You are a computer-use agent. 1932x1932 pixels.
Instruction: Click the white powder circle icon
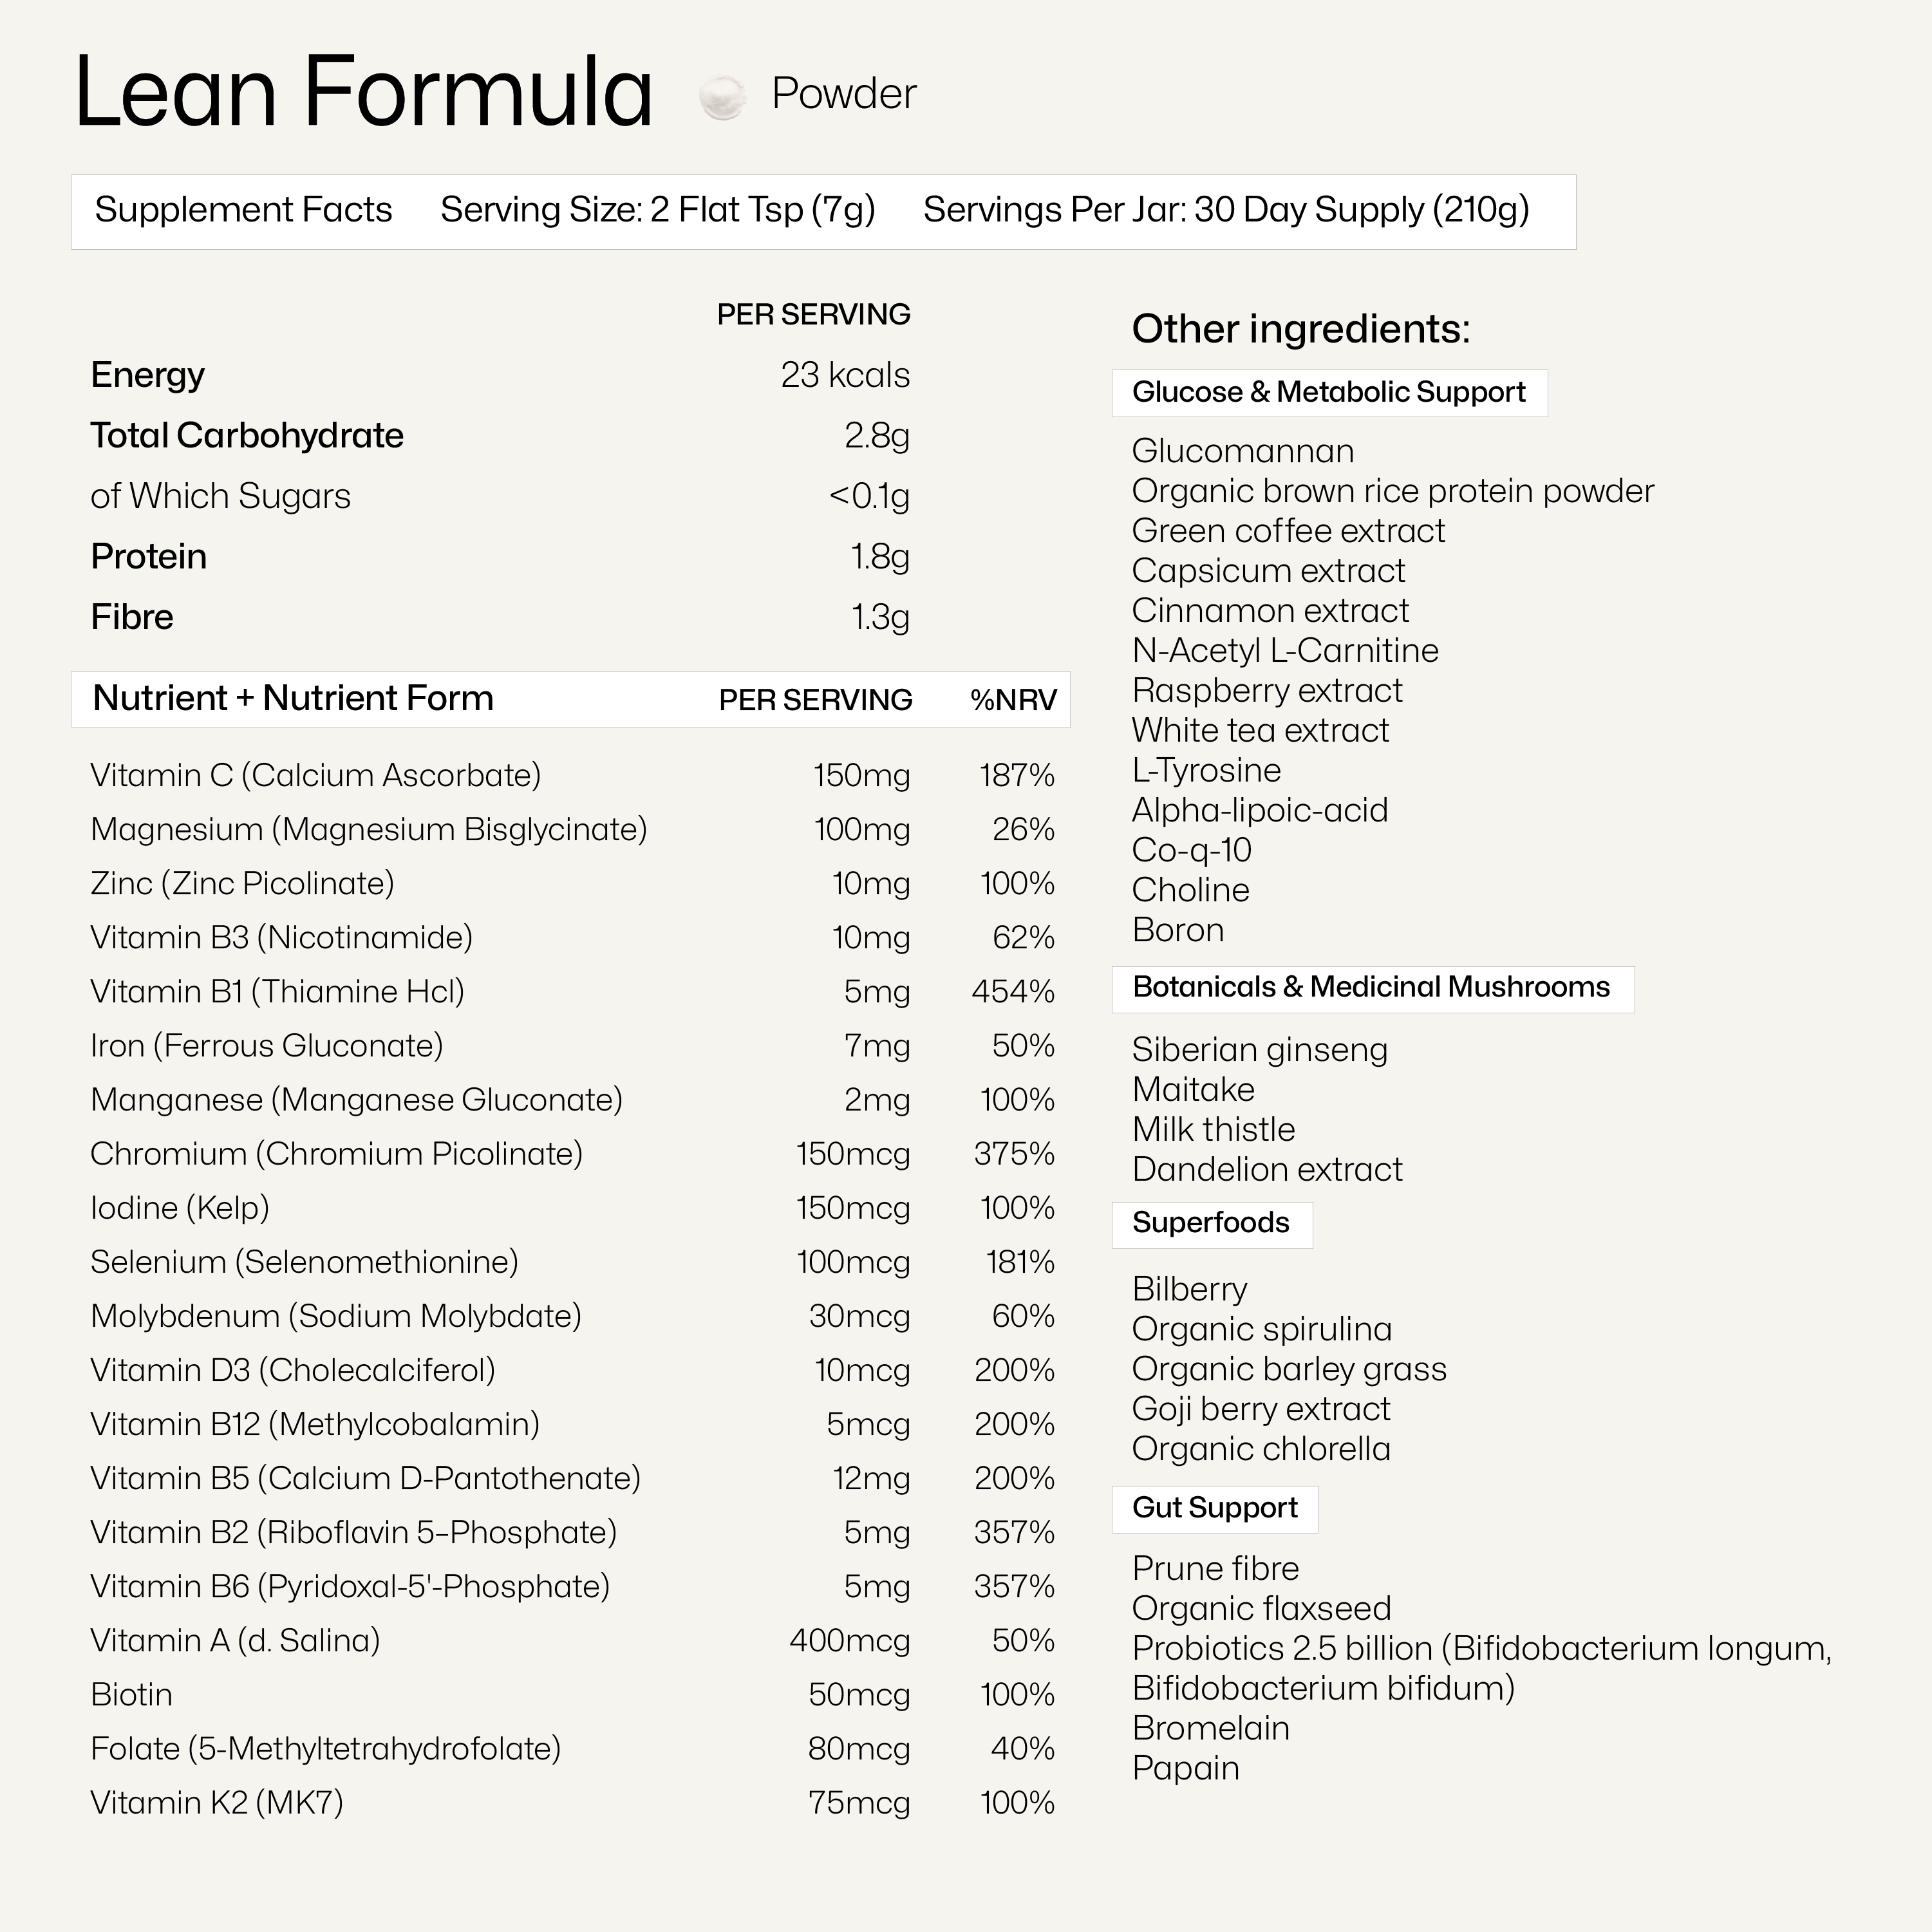pos(722,97)
